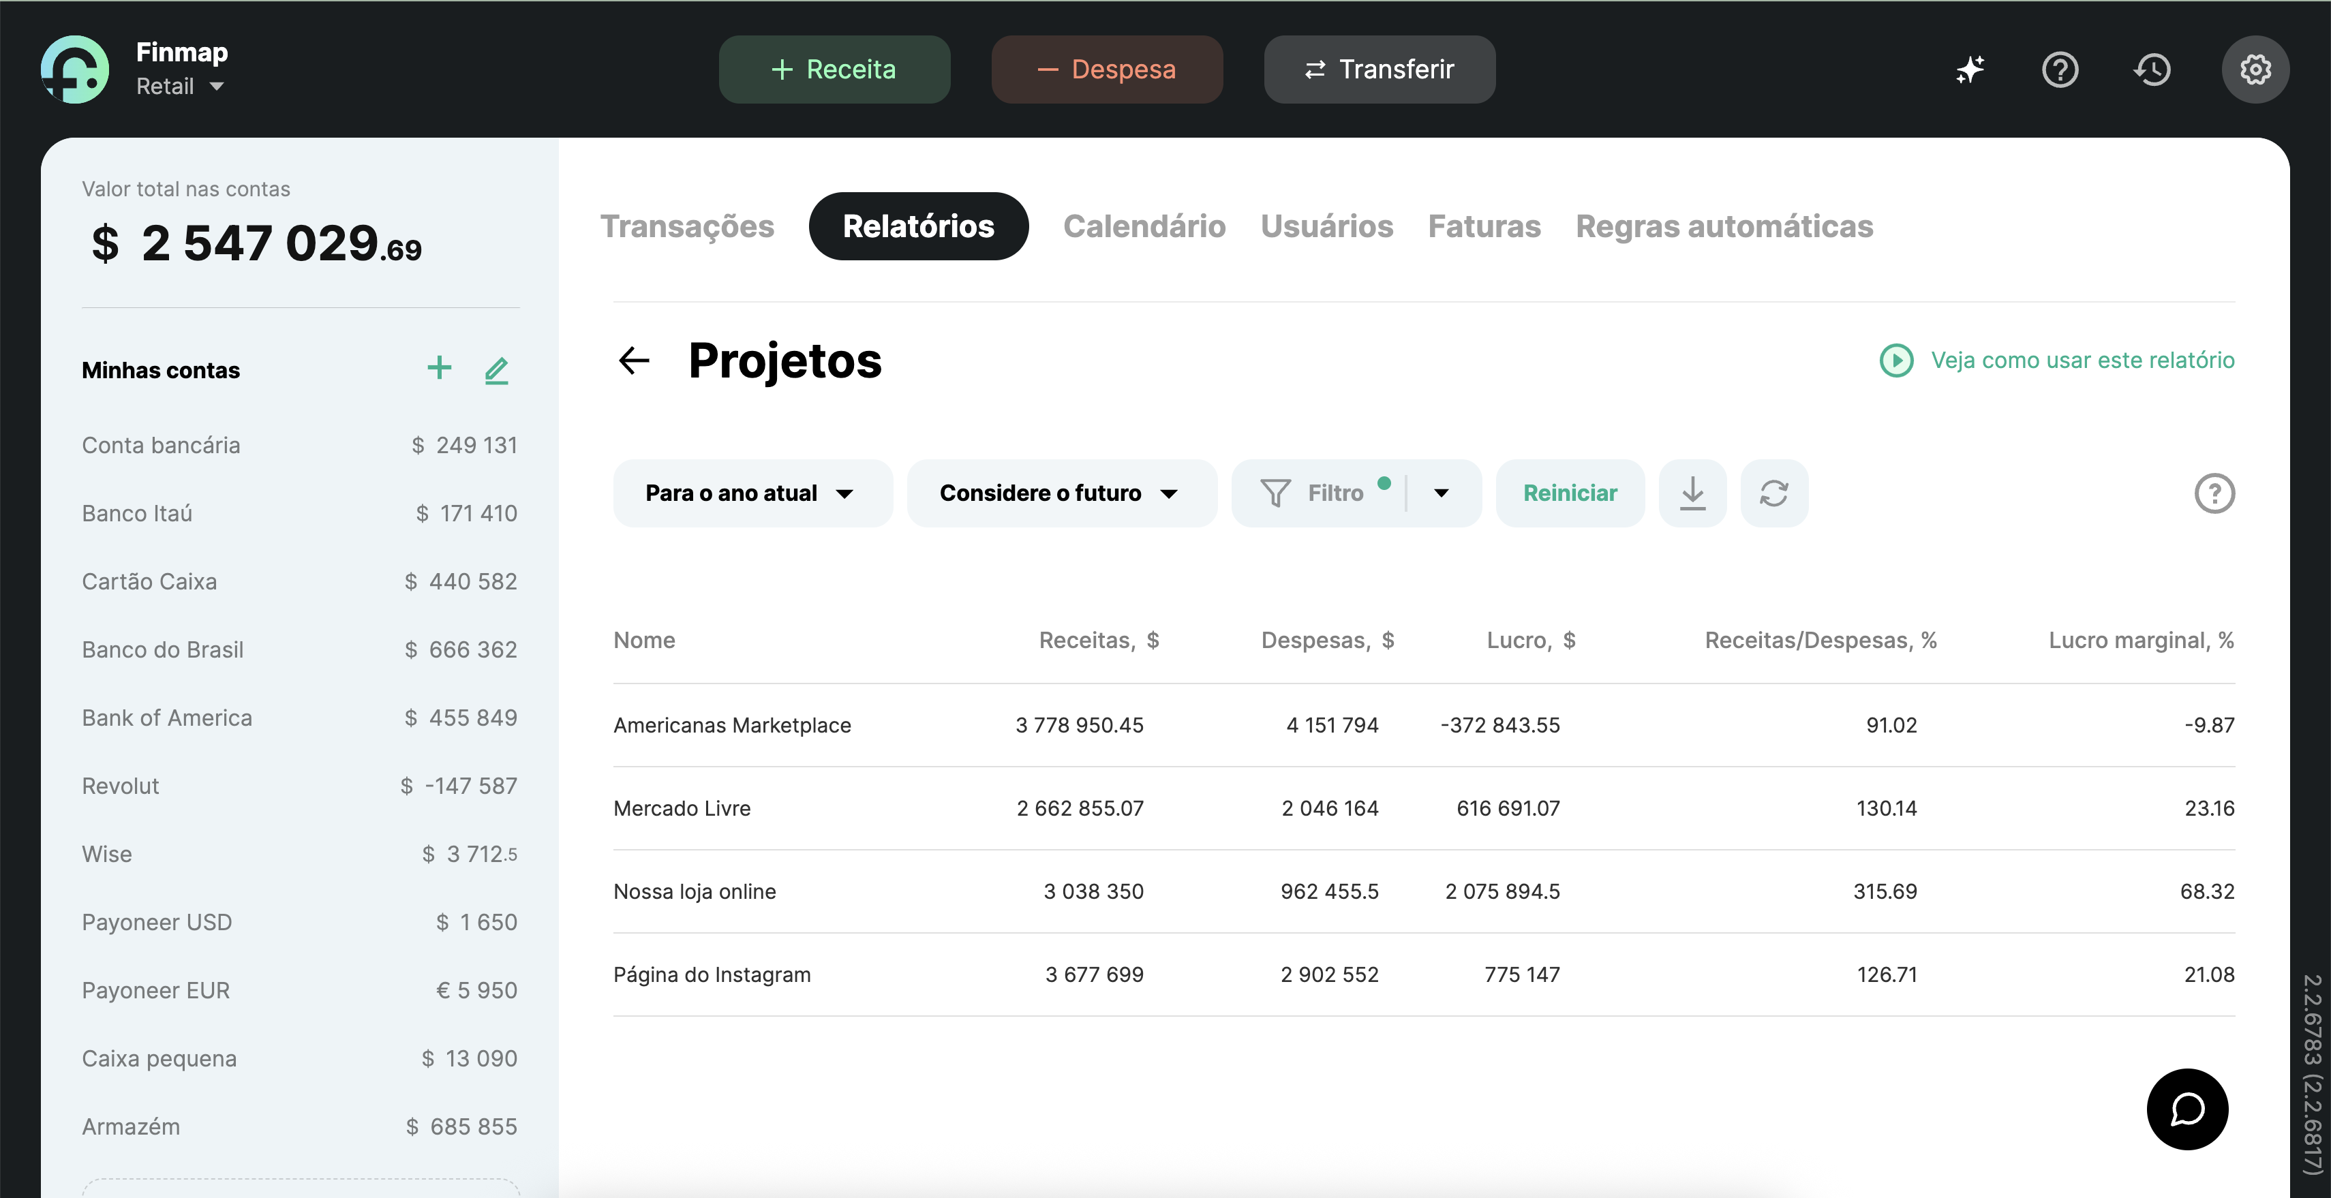
Task: Sort by Receitas, $ column header
Action: pyautogui.click(x=1099, y=641)
